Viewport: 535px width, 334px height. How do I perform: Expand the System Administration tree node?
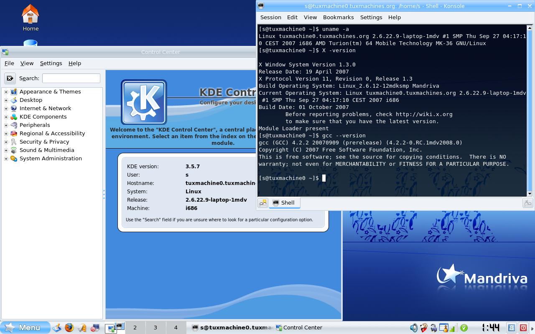pos(6,159)
